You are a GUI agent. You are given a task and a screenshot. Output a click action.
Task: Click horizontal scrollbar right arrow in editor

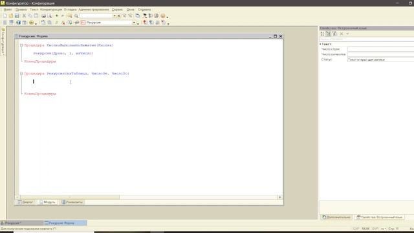click(x=280, y=197)
